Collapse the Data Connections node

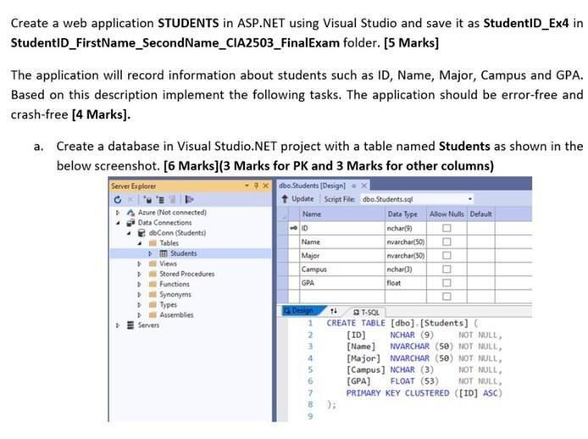[118, 223]
